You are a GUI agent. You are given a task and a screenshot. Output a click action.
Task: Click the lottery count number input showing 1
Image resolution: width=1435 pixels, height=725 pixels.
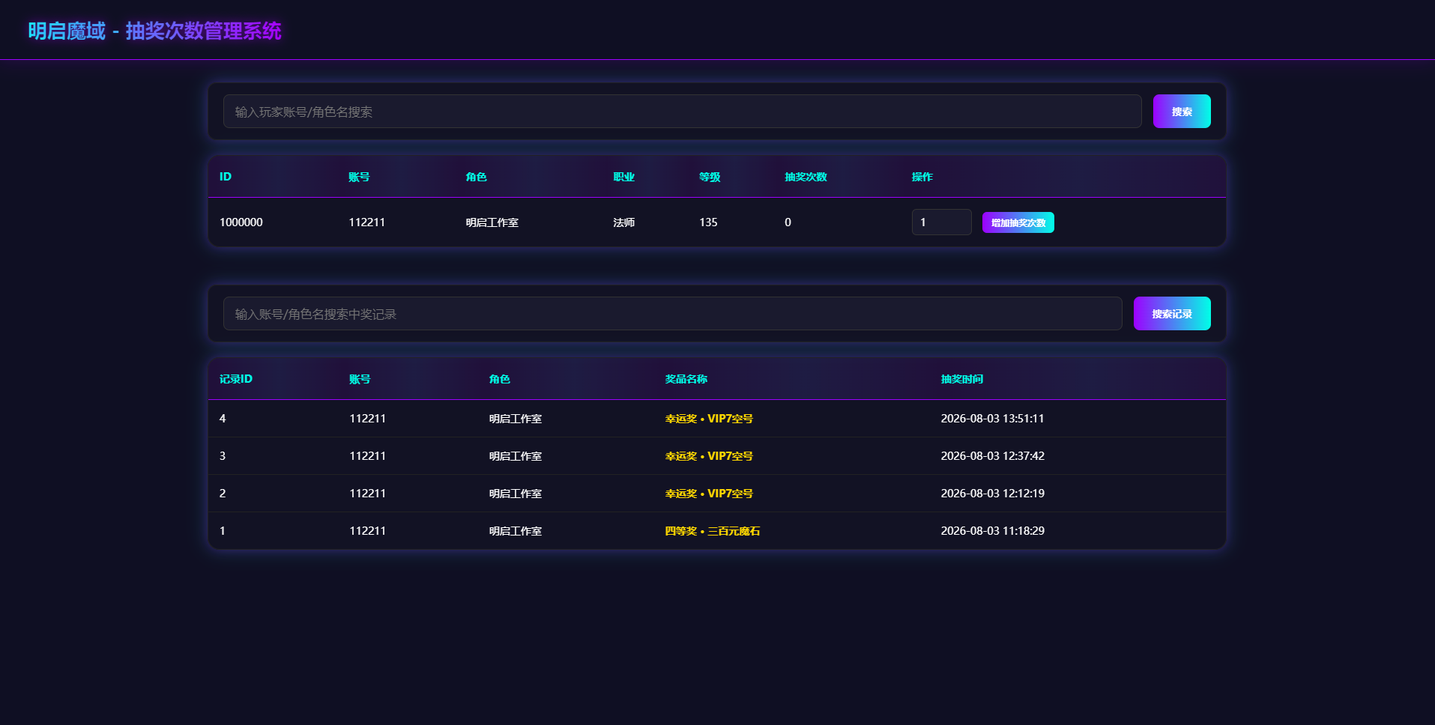point(941,222)
